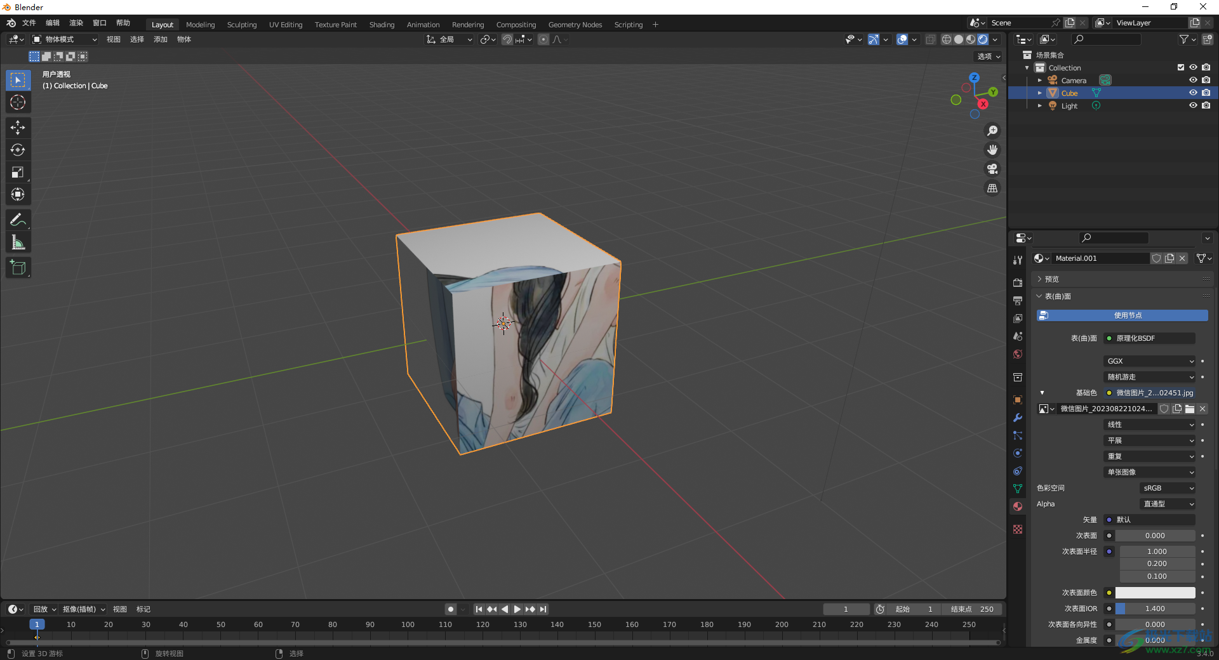Select the Move tool in the toolbar
The width and height of the screenshot is (1219, 660).
[18, 128]
